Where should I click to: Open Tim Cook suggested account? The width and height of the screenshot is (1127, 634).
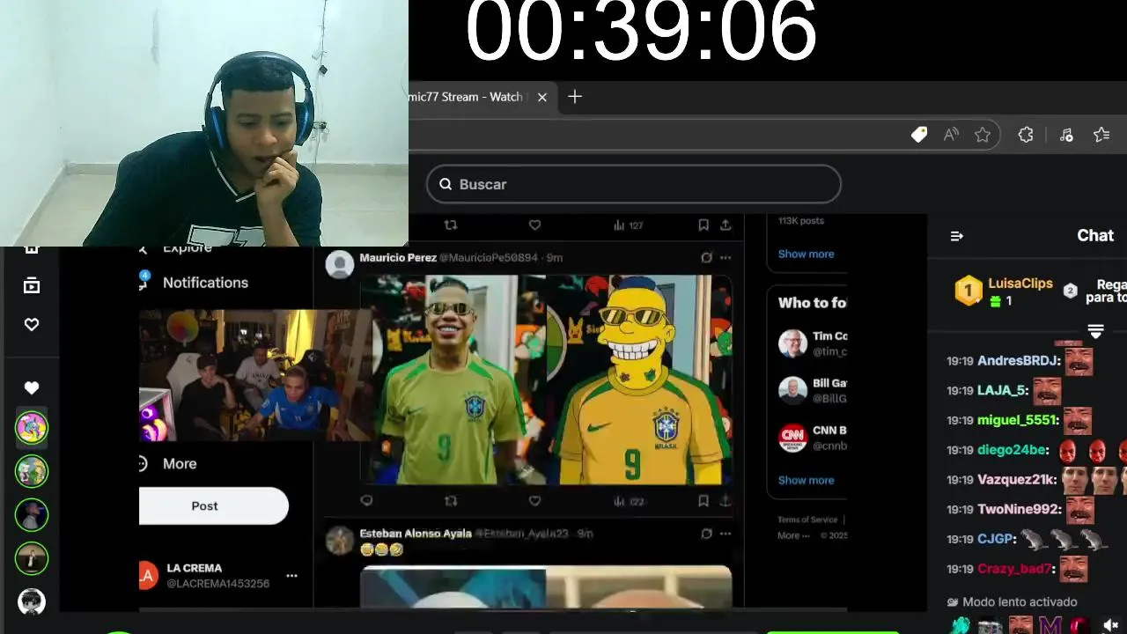point(813,343)
